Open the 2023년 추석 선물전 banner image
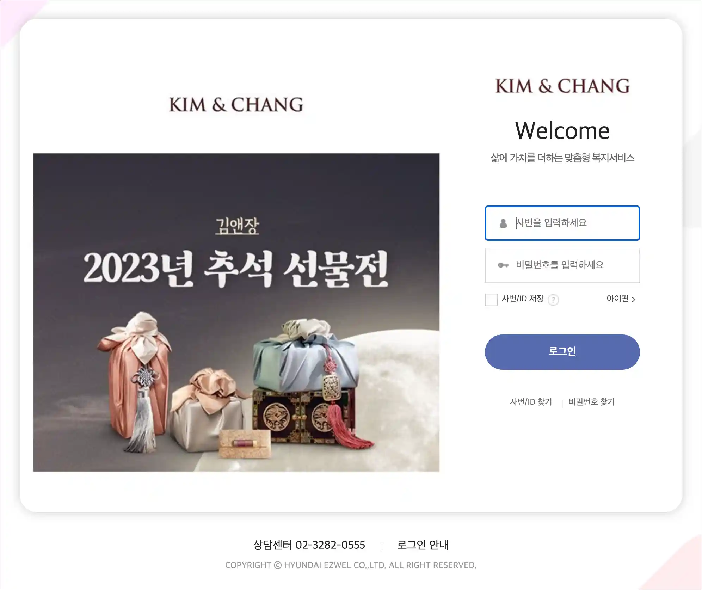 [x=236, y=312]
